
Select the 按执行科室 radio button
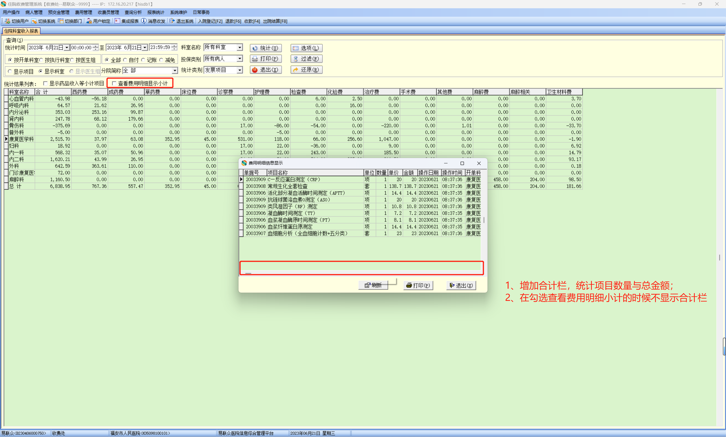(x=41, y=60)
